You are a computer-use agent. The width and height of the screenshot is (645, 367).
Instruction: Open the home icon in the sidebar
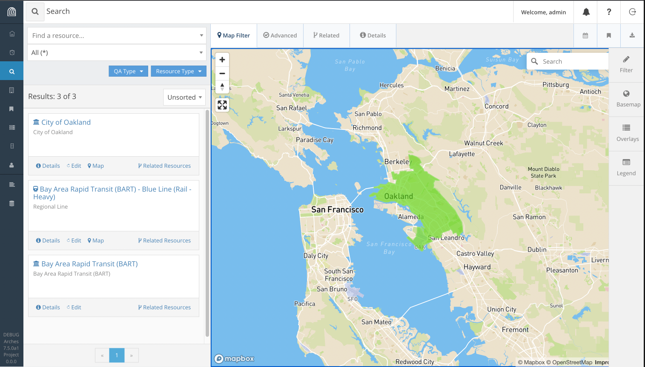(x=12, y=34)
